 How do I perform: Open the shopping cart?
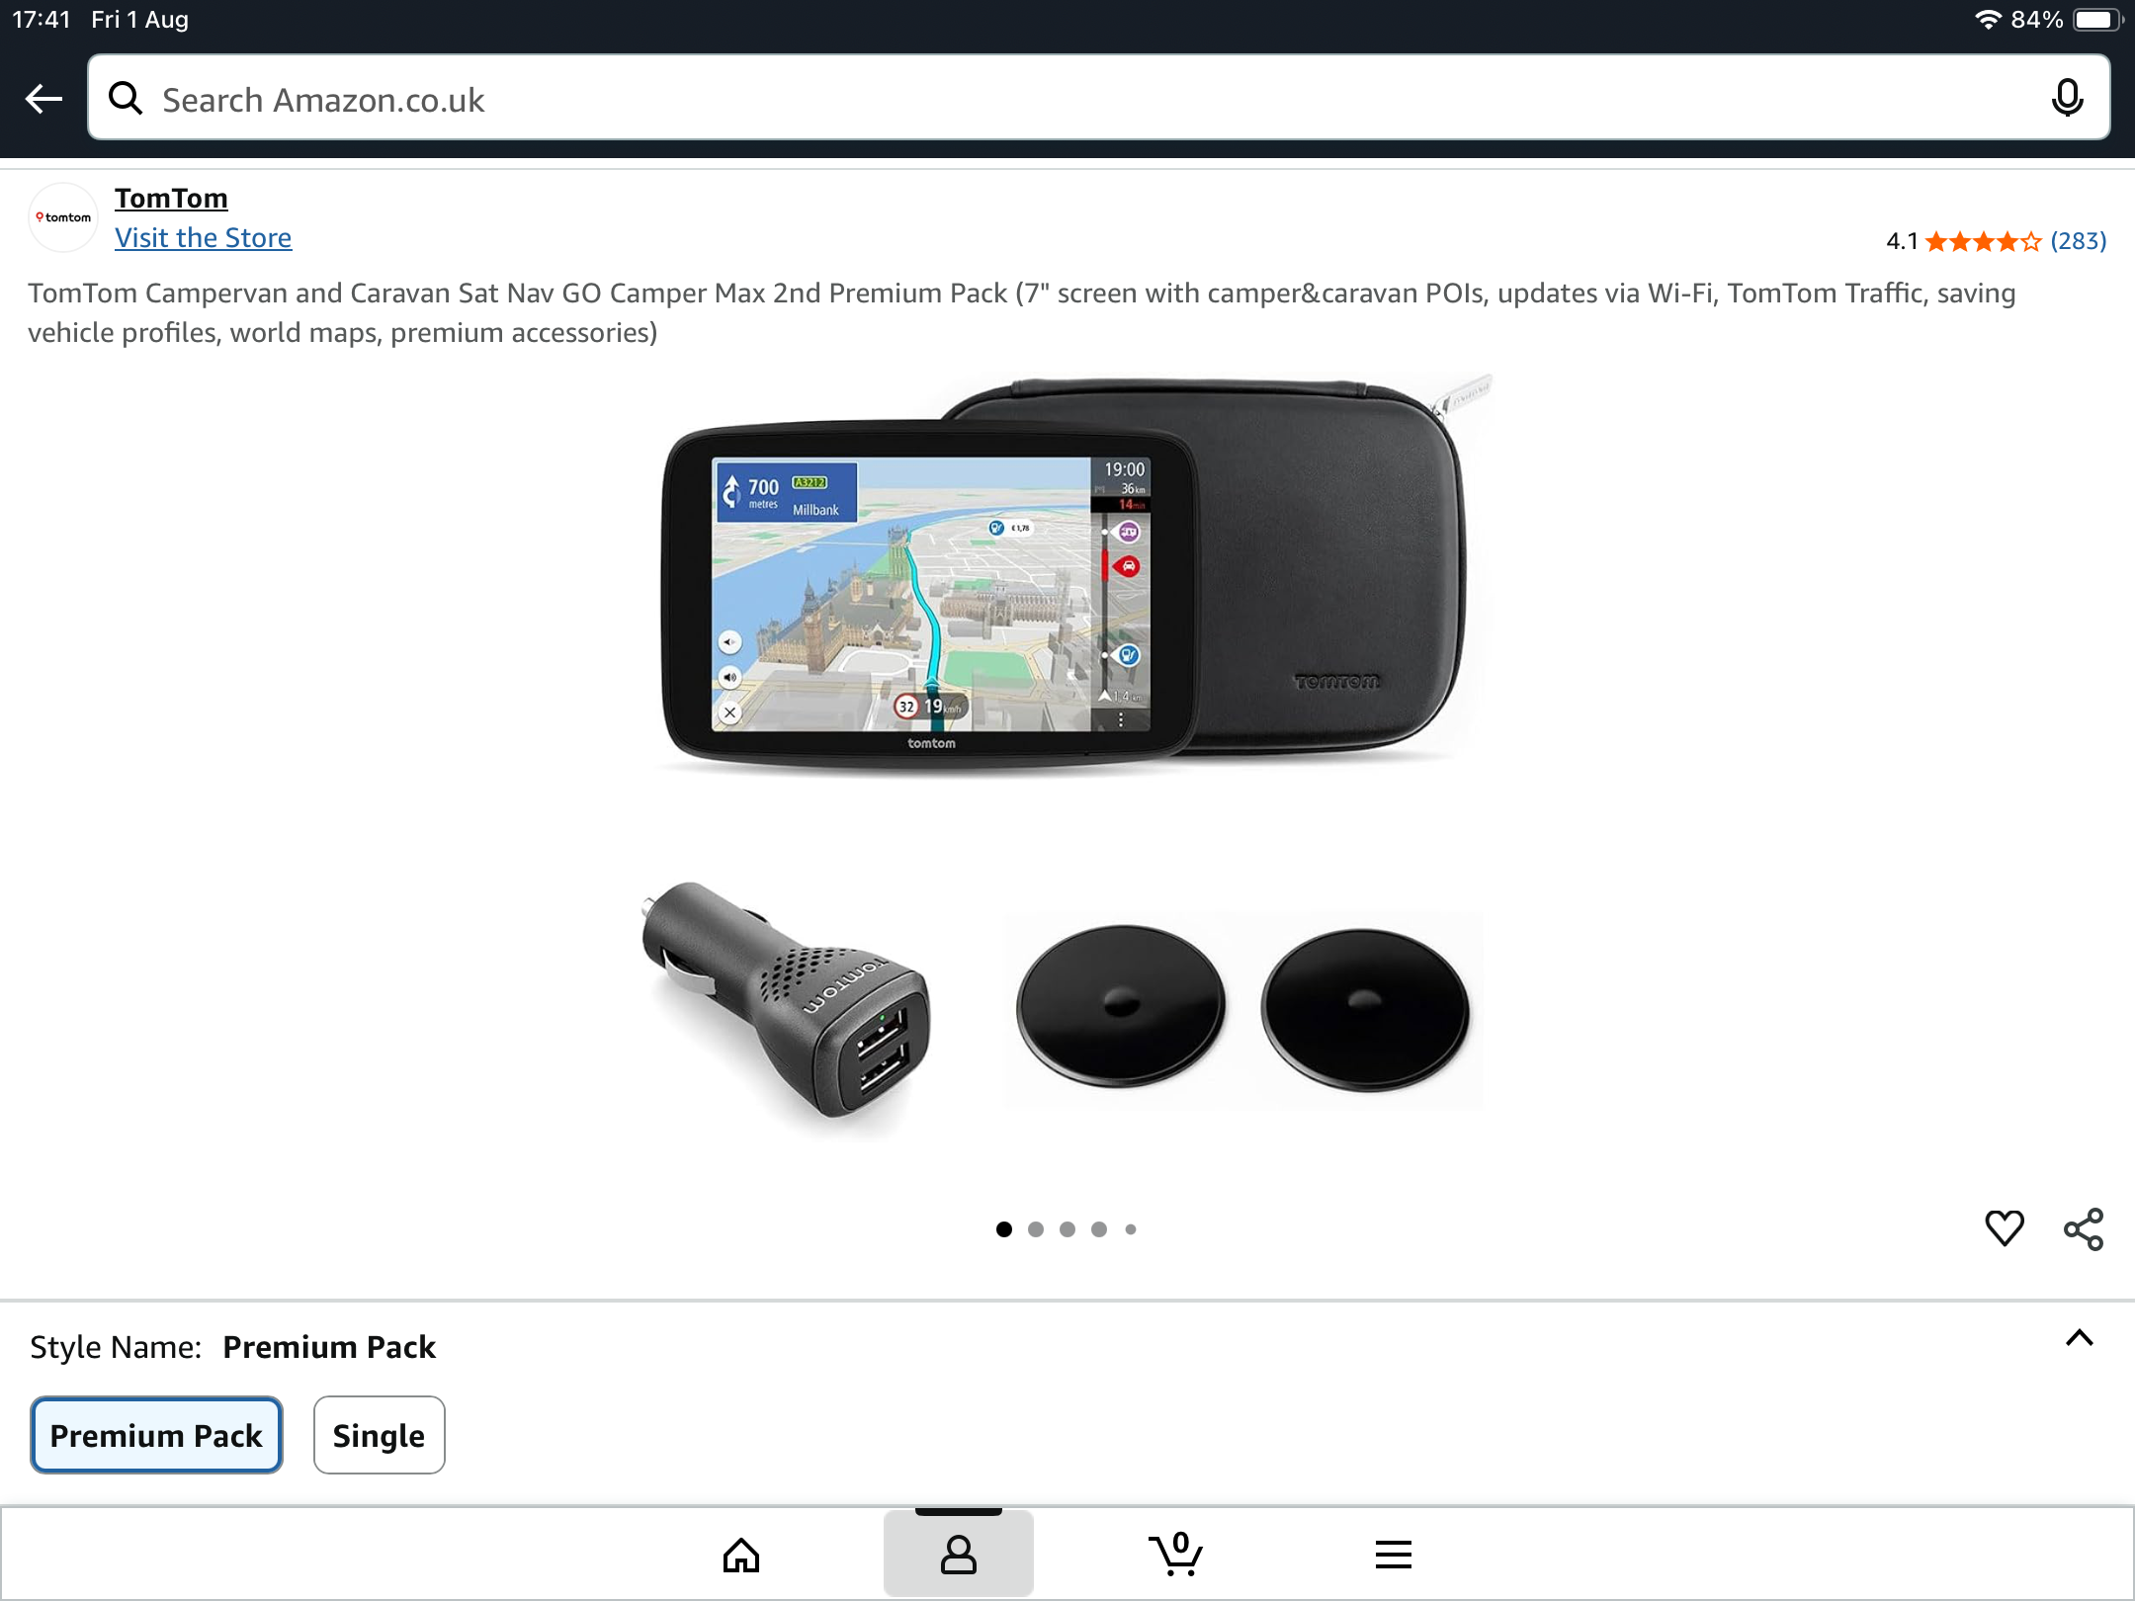(1175, 1555)
